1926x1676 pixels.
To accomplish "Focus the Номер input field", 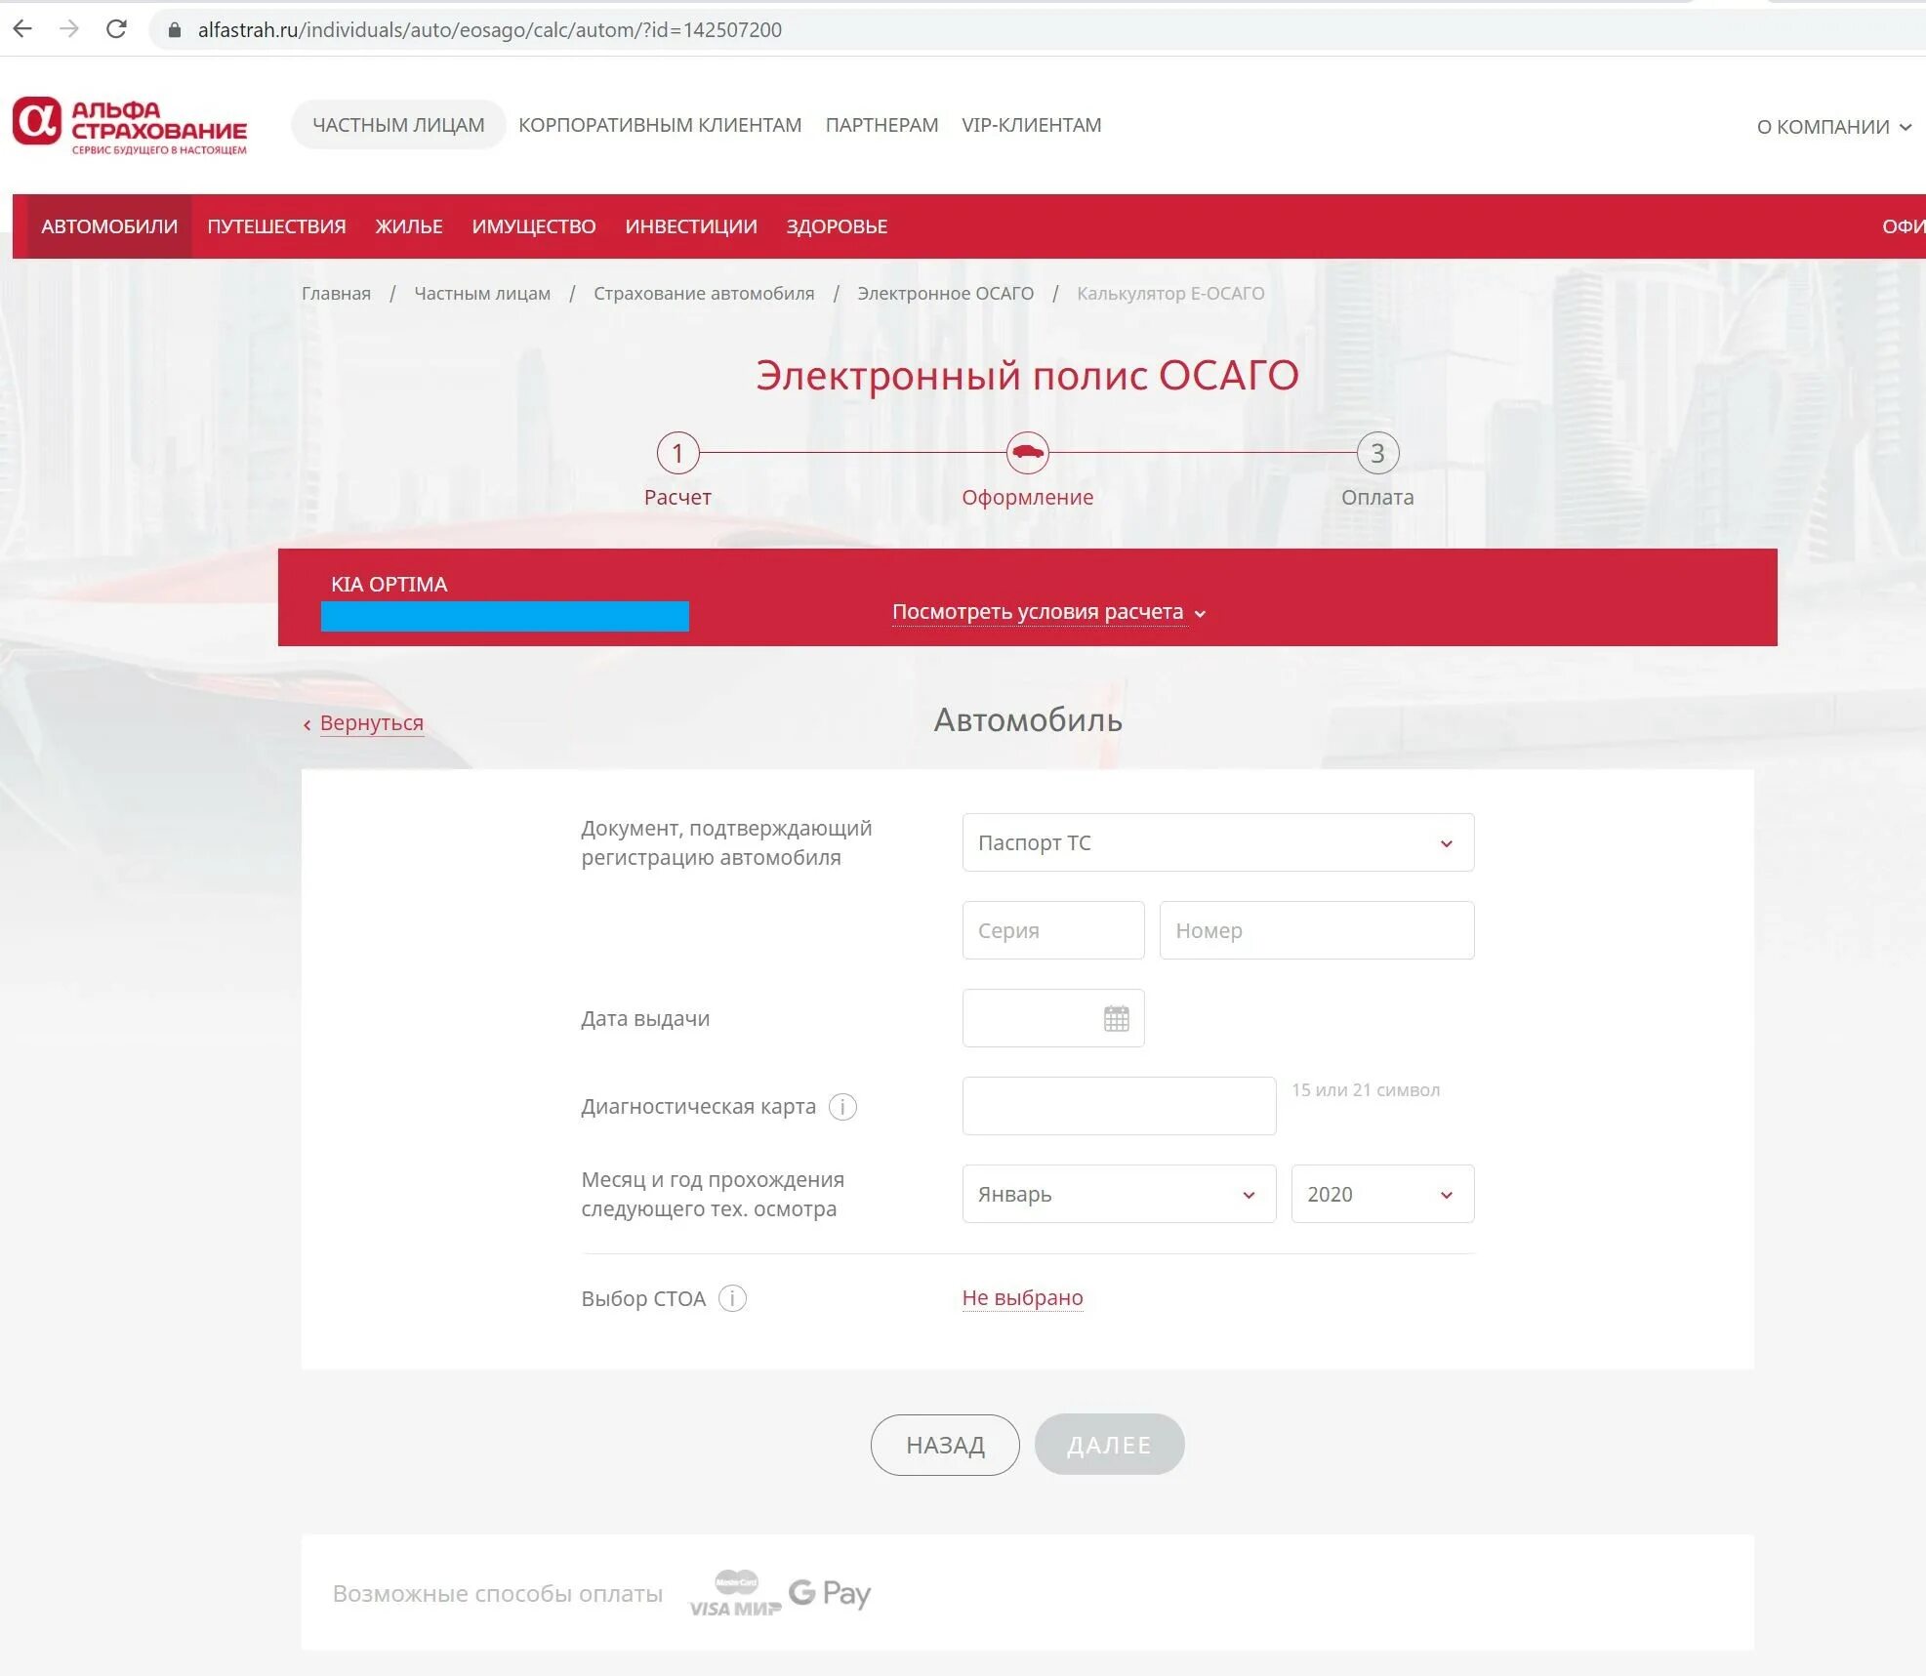I will (1316, 930).
